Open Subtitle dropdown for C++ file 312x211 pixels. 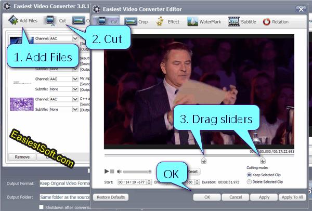(63, 109)
